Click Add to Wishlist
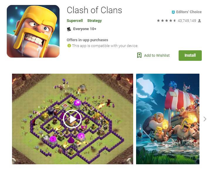The image size is (210, 171). [x=157, y=56]
